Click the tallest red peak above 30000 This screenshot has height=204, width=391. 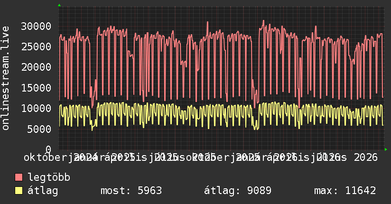click(263, 21)
